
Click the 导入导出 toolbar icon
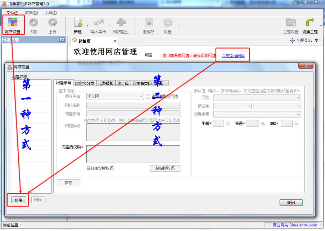click(99, 22)
